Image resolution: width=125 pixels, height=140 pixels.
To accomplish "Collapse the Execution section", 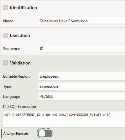I will click(x=6, y=35).
